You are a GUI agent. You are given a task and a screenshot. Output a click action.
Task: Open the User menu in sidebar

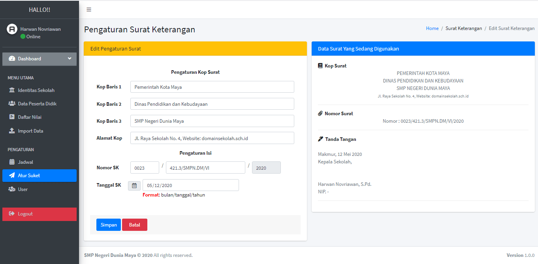23,189
